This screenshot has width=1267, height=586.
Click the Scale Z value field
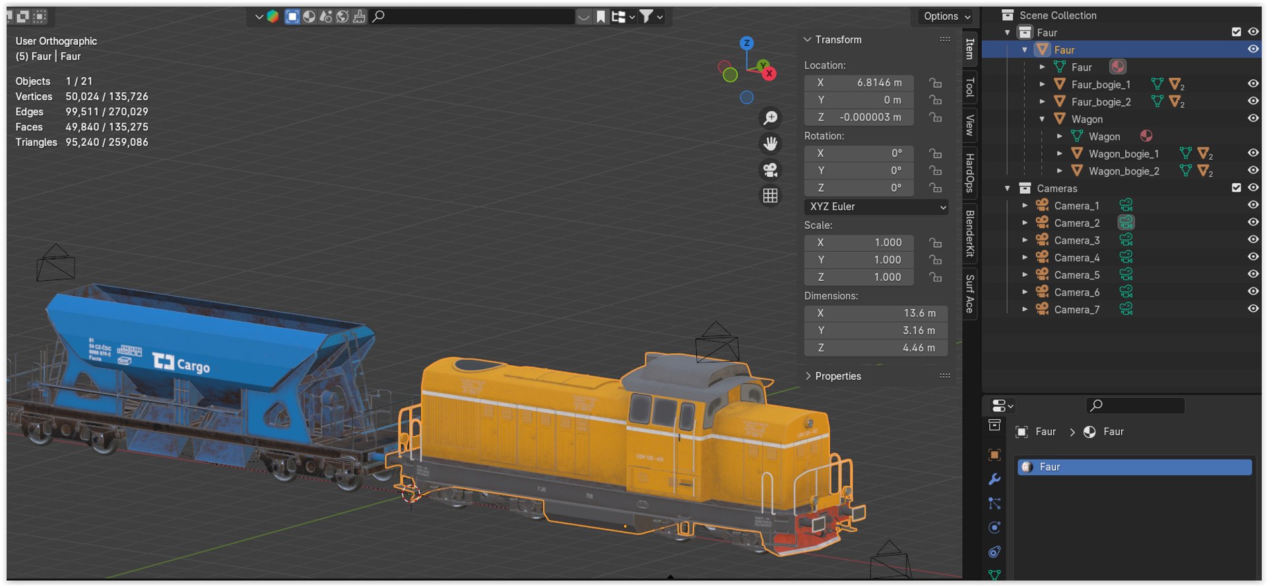pos(859,278)
